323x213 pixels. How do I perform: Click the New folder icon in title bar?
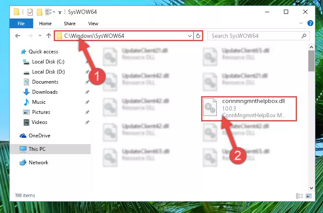[x=39, y=12]
